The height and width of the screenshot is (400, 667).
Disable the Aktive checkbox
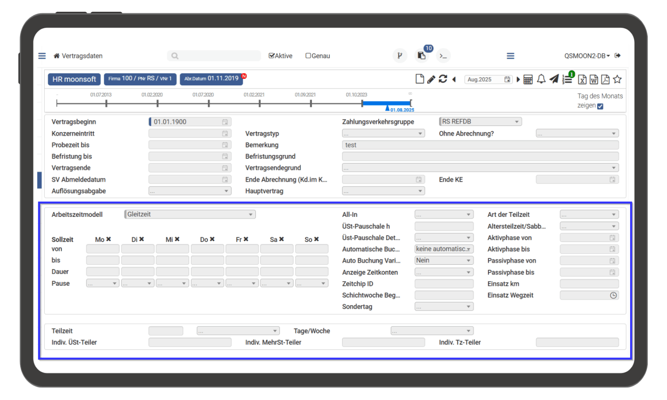(x=271, y=56)
